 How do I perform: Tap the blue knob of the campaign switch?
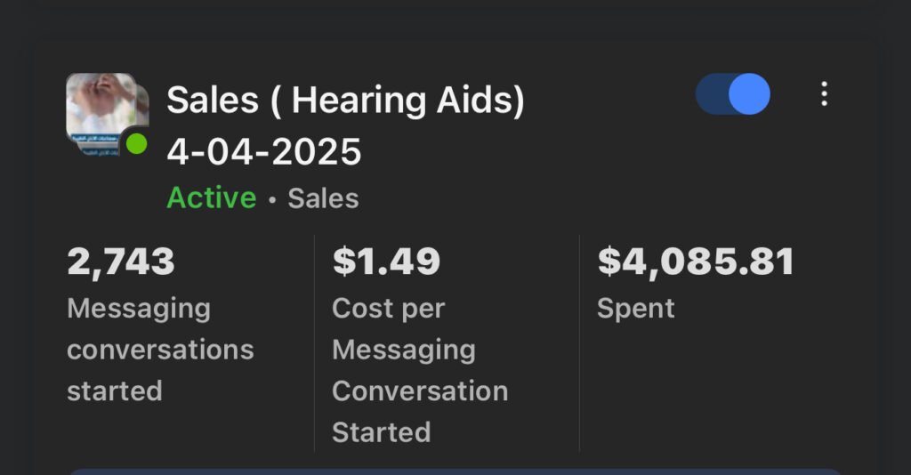750,94
